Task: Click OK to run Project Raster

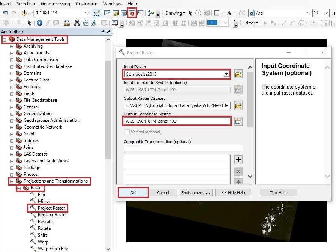Action: 133,193
